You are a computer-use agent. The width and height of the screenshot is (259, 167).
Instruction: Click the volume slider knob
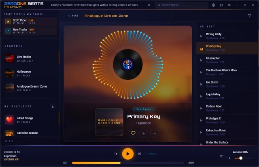[241, 158]
